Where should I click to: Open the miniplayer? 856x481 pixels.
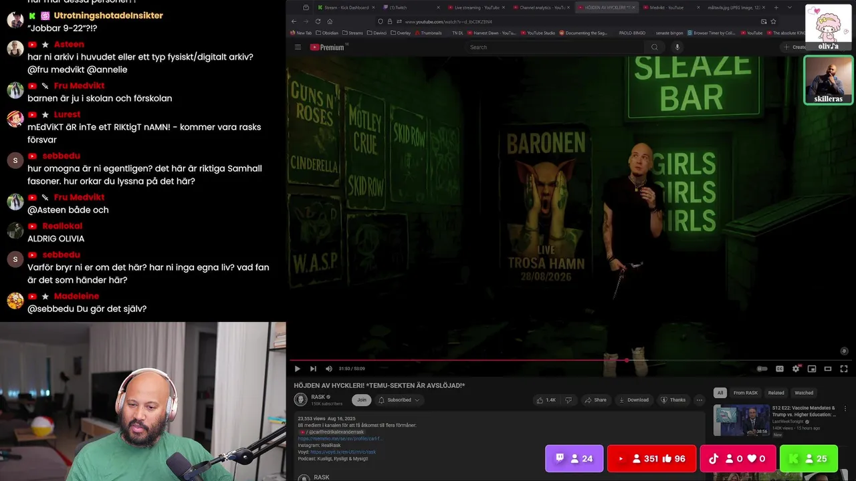coord(812,369)
